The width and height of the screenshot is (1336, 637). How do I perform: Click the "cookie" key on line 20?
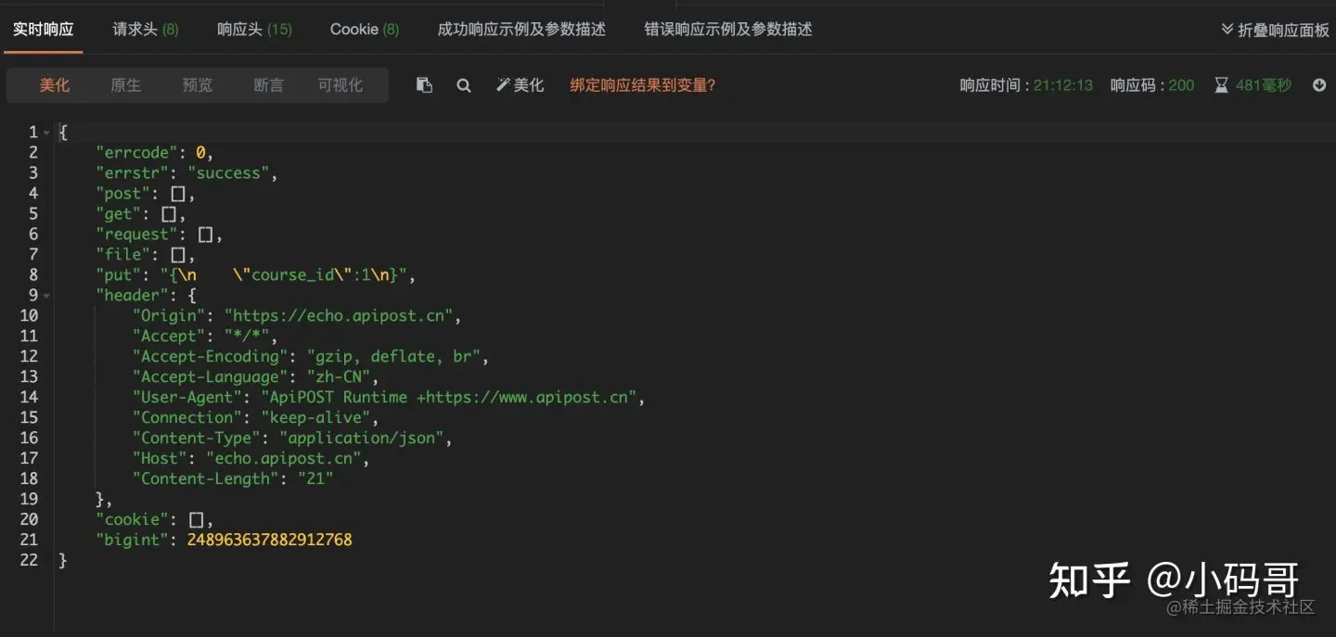(132, 520)
